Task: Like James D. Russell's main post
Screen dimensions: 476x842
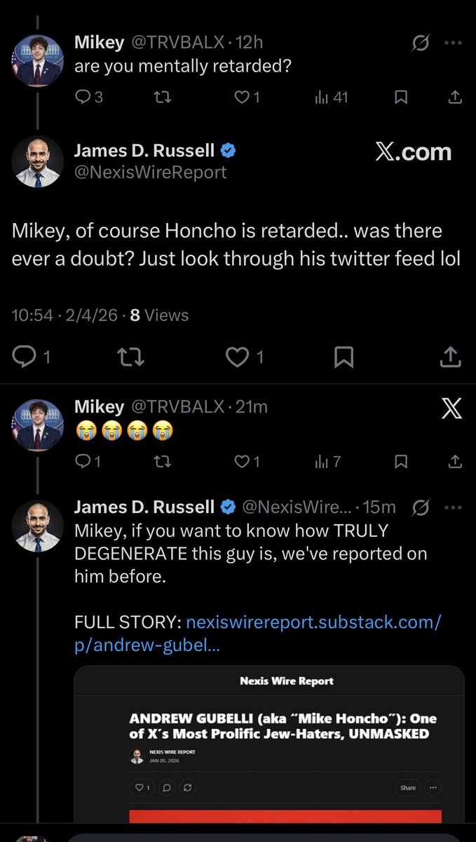Action: coord(236,357)
